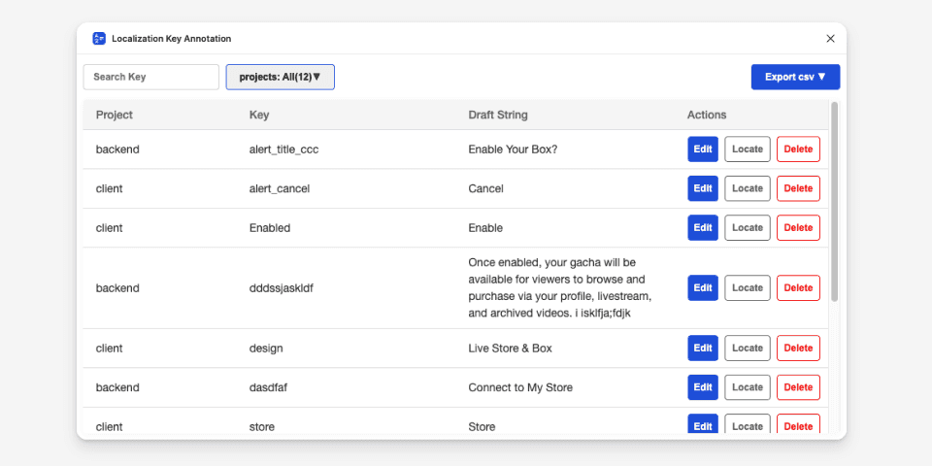This screenshot has height=466, width=932.
Task: Click the project cell of the dasdfaf row
Action: tap(117, 387)
